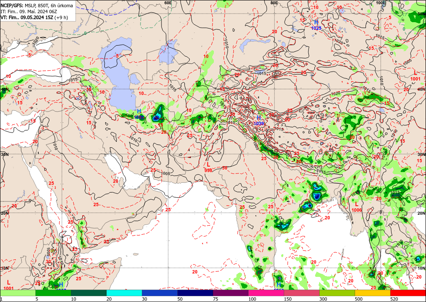The width and height of the screenshot is (426, 302).
Task: Click the high pressure 'H 1025' marker
Action: [x=316, y=25]
